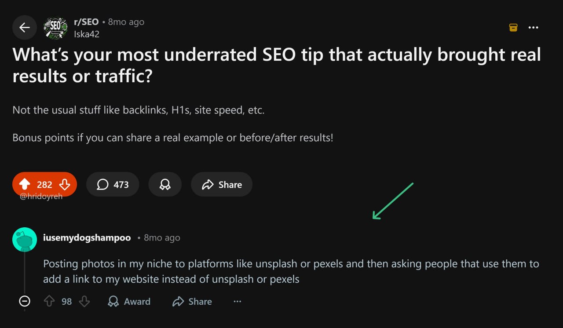
Task: Collapse iusemydogshampoo's comment thread
Action: (25, 302)
